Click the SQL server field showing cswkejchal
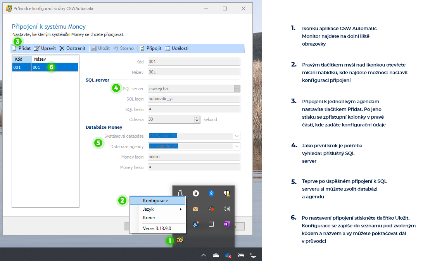Screen dimensions: 442x261 coord(191,89)
